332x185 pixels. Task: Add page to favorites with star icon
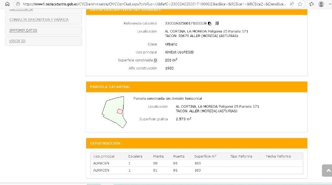pyautogui.click(x=300, y=4)
